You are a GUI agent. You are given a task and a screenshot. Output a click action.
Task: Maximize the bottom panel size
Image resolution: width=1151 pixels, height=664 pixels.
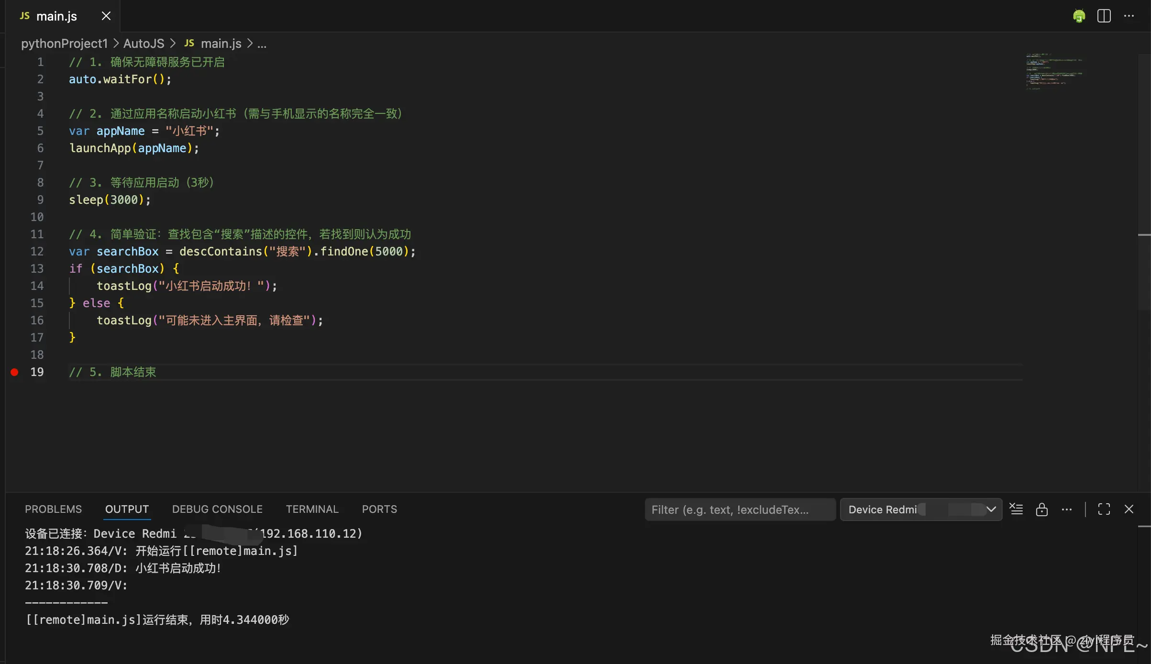click(1104, 509)
